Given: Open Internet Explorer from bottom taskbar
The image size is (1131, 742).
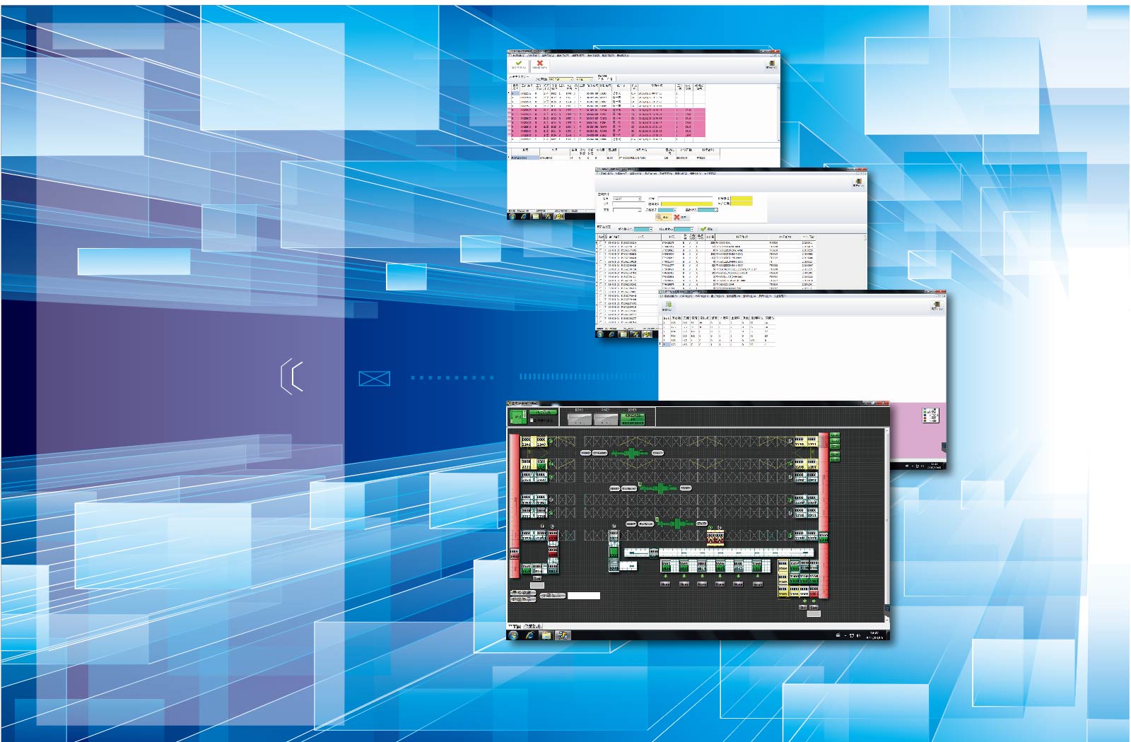Looking at the screenshot, I should [x=529, y=635].
